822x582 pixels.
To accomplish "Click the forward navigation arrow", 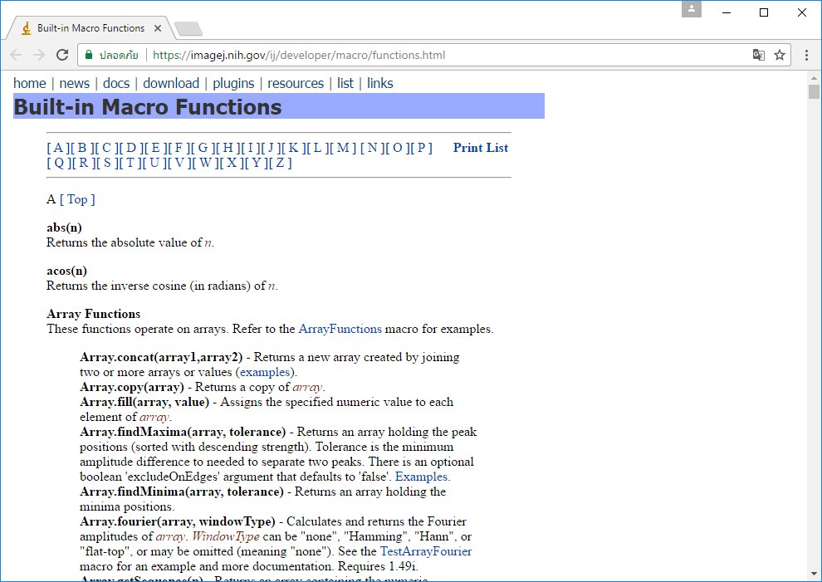I will tap(37, 55).
